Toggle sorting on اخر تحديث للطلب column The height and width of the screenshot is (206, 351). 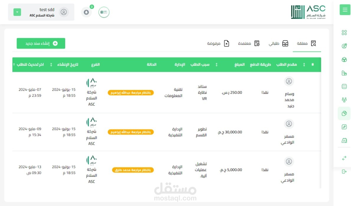(x=13, y=64)
